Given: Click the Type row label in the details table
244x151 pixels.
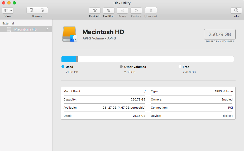Looking at the screenshot, I should [x=155, y=91].
